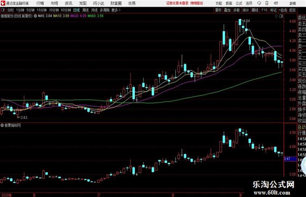Click the 游客 guest account label
Viewport: 306px width, 197px height.
[x=292, y=3]
